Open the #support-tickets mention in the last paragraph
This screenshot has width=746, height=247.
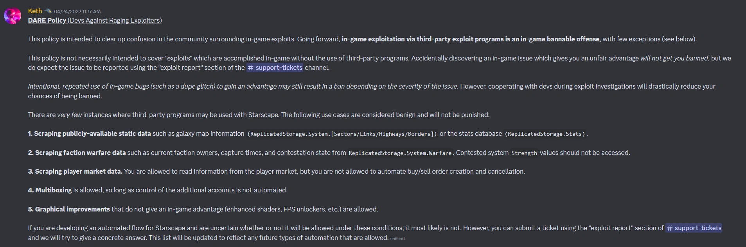694,228
